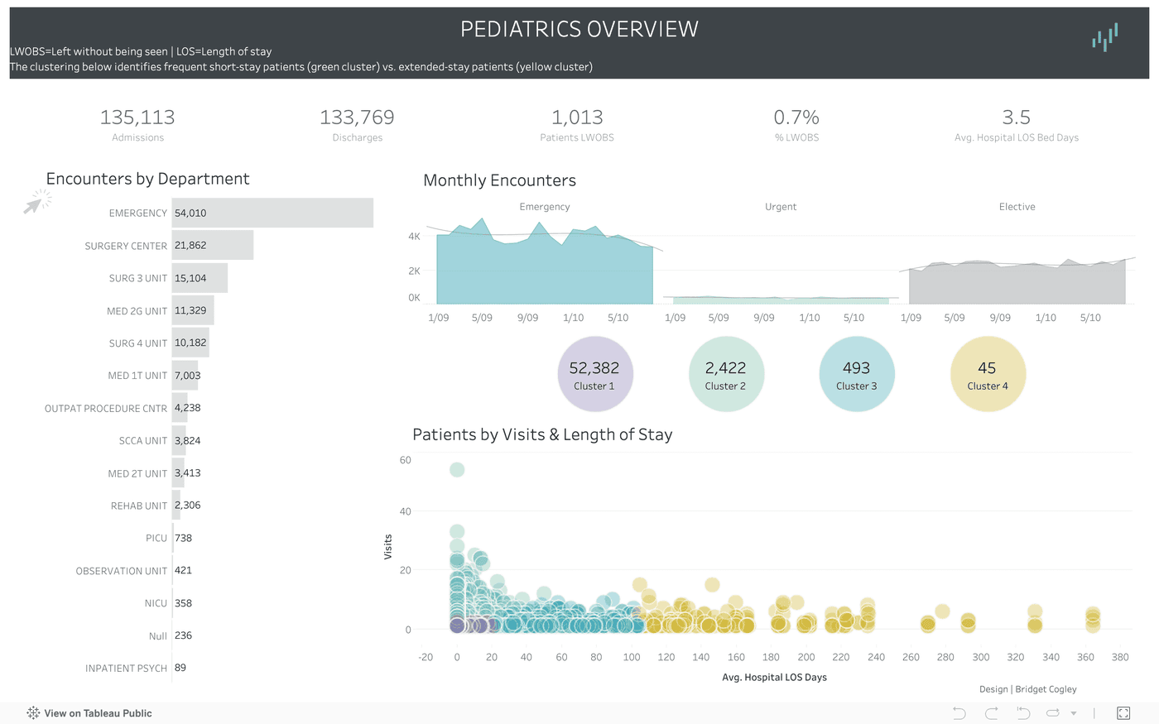The width and height of the screenshot is (1159, 724).
Task: Click the redo arrow icon
Action: click(x=991, y=712)
